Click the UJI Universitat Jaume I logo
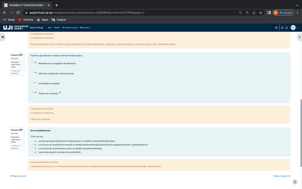The height and width of the screenshot is (189, 302). click(x=16, y=27)
